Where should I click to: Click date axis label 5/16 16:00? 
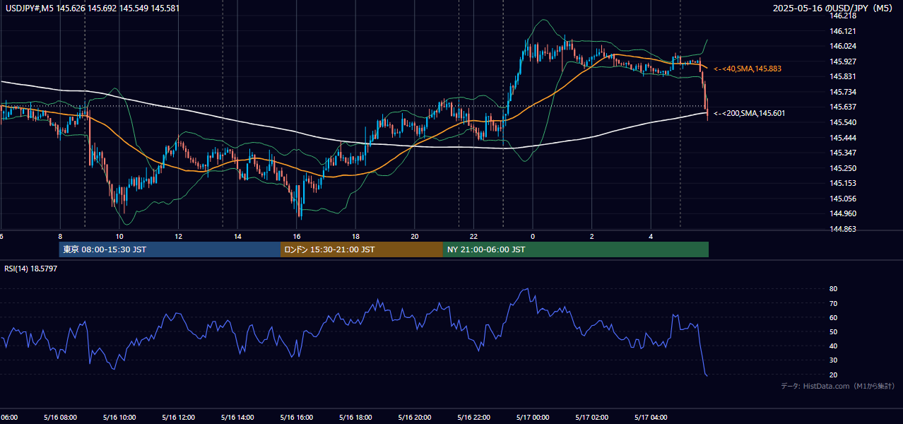pos(296,417)
